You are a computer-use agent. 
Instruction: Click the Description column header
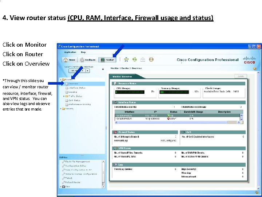[x=224, y=112]
